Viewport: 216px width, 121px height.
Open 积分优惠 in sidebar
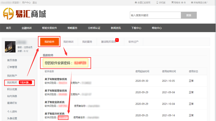pyautogui.click(x=12, y=89)
